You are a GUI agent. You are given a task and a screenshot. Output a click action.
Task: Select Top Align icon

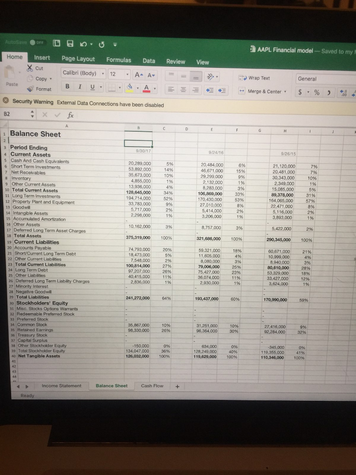point(171,75)
